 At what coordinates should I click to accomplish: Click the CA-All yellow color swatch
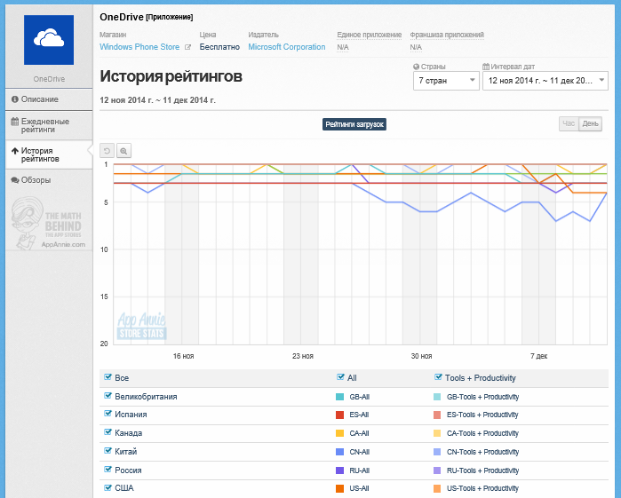339,433
